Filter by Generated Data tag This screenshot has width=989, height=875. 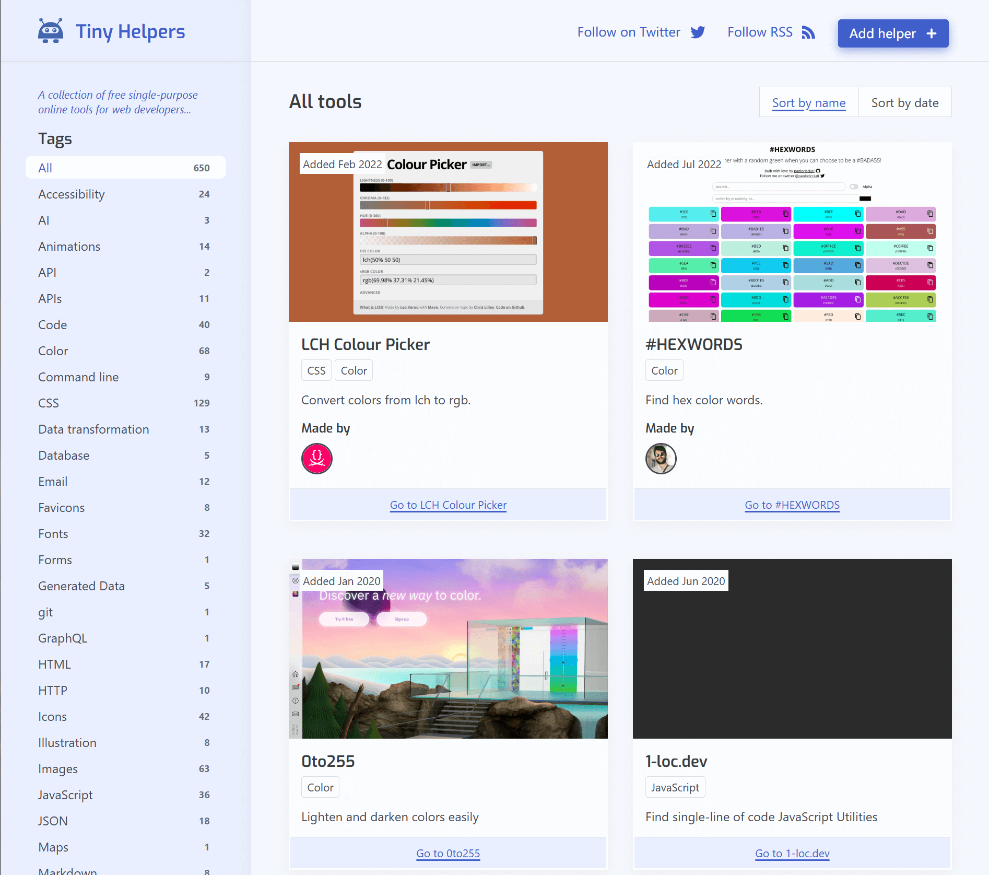pos(126,586)
